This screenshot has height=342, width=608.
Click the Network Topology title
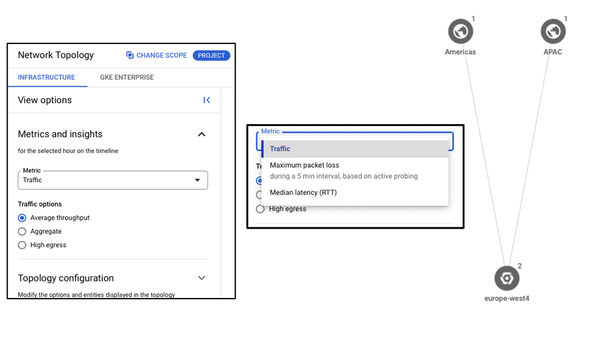point(56,55)
